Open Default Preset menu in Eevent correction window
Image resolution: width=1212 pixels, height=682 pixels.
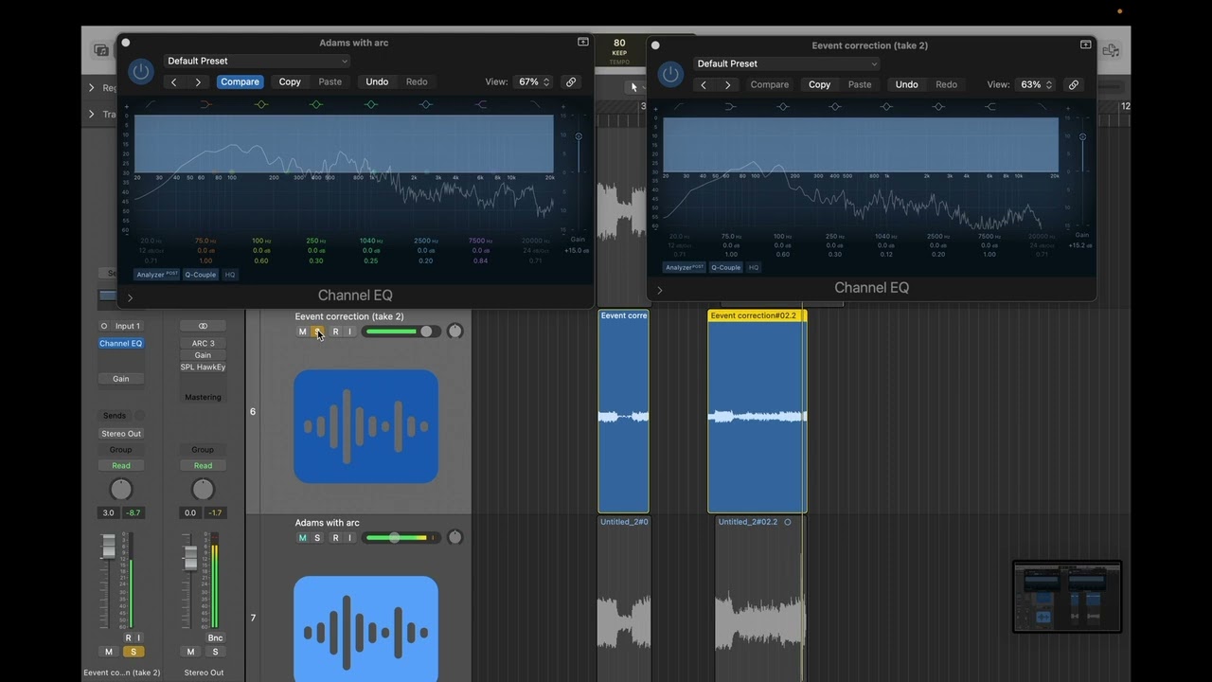(786, 63)
